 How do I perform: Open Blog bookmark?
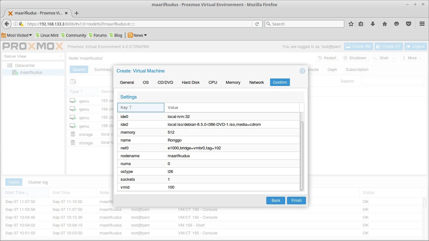pyautogui.click(x=116, y=35)
